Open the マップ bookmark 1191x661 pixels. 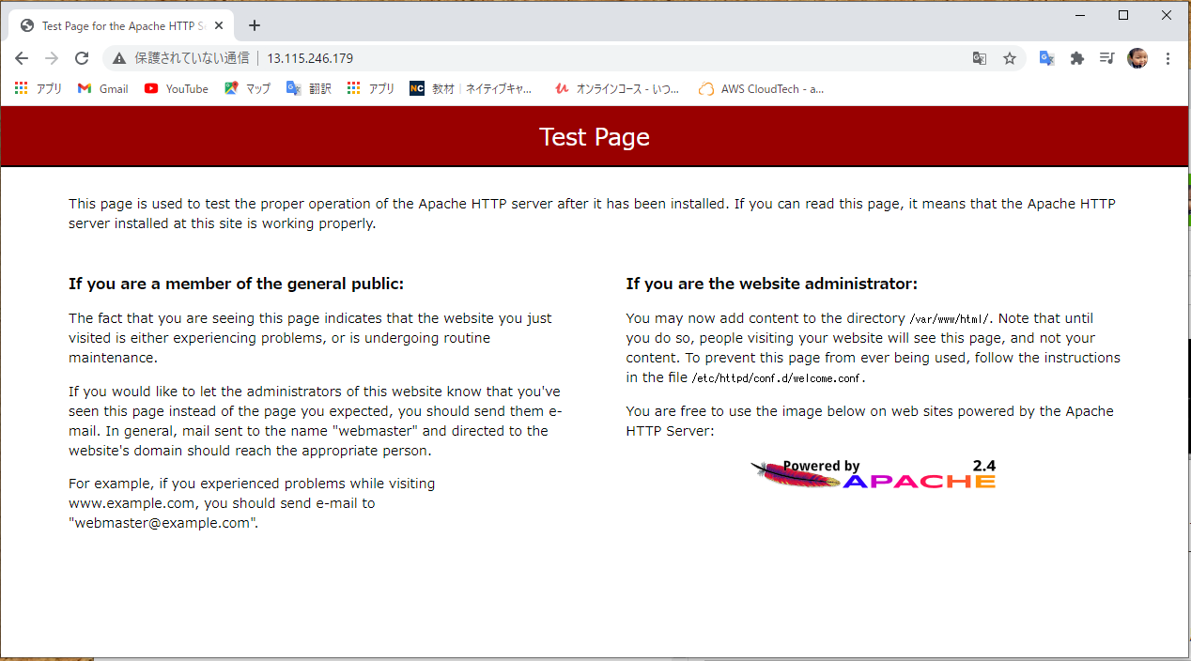point(248,89)
